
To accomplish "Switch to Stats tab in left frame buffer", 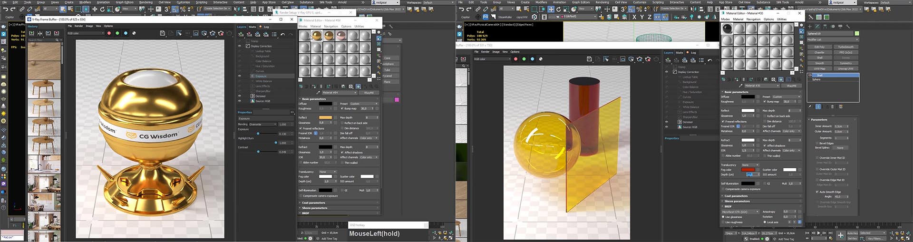I will [x=252, y=27].
